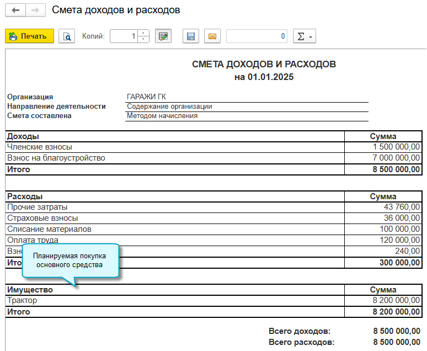Click Трактор amount 8 200 000,00
The height and width of the screenshot is (351, 427).
tap(383, 300)
